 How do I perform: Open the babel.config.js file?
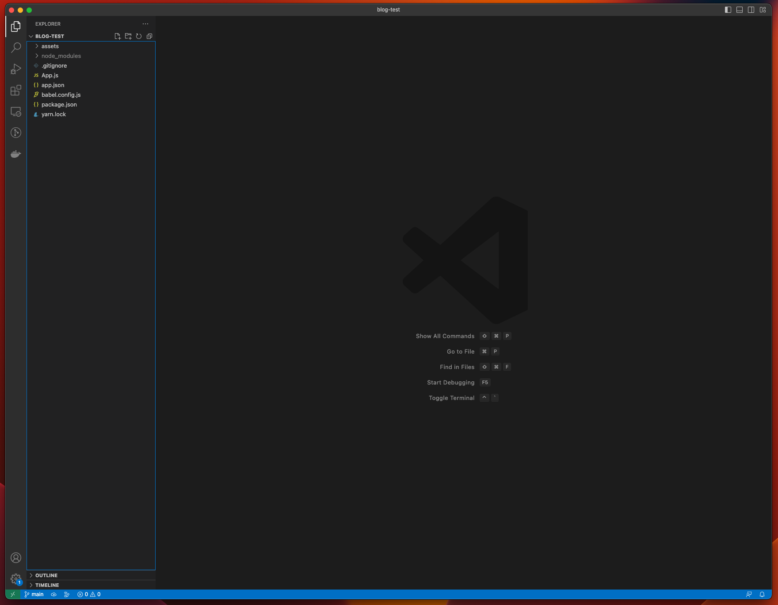coord(91,95)
